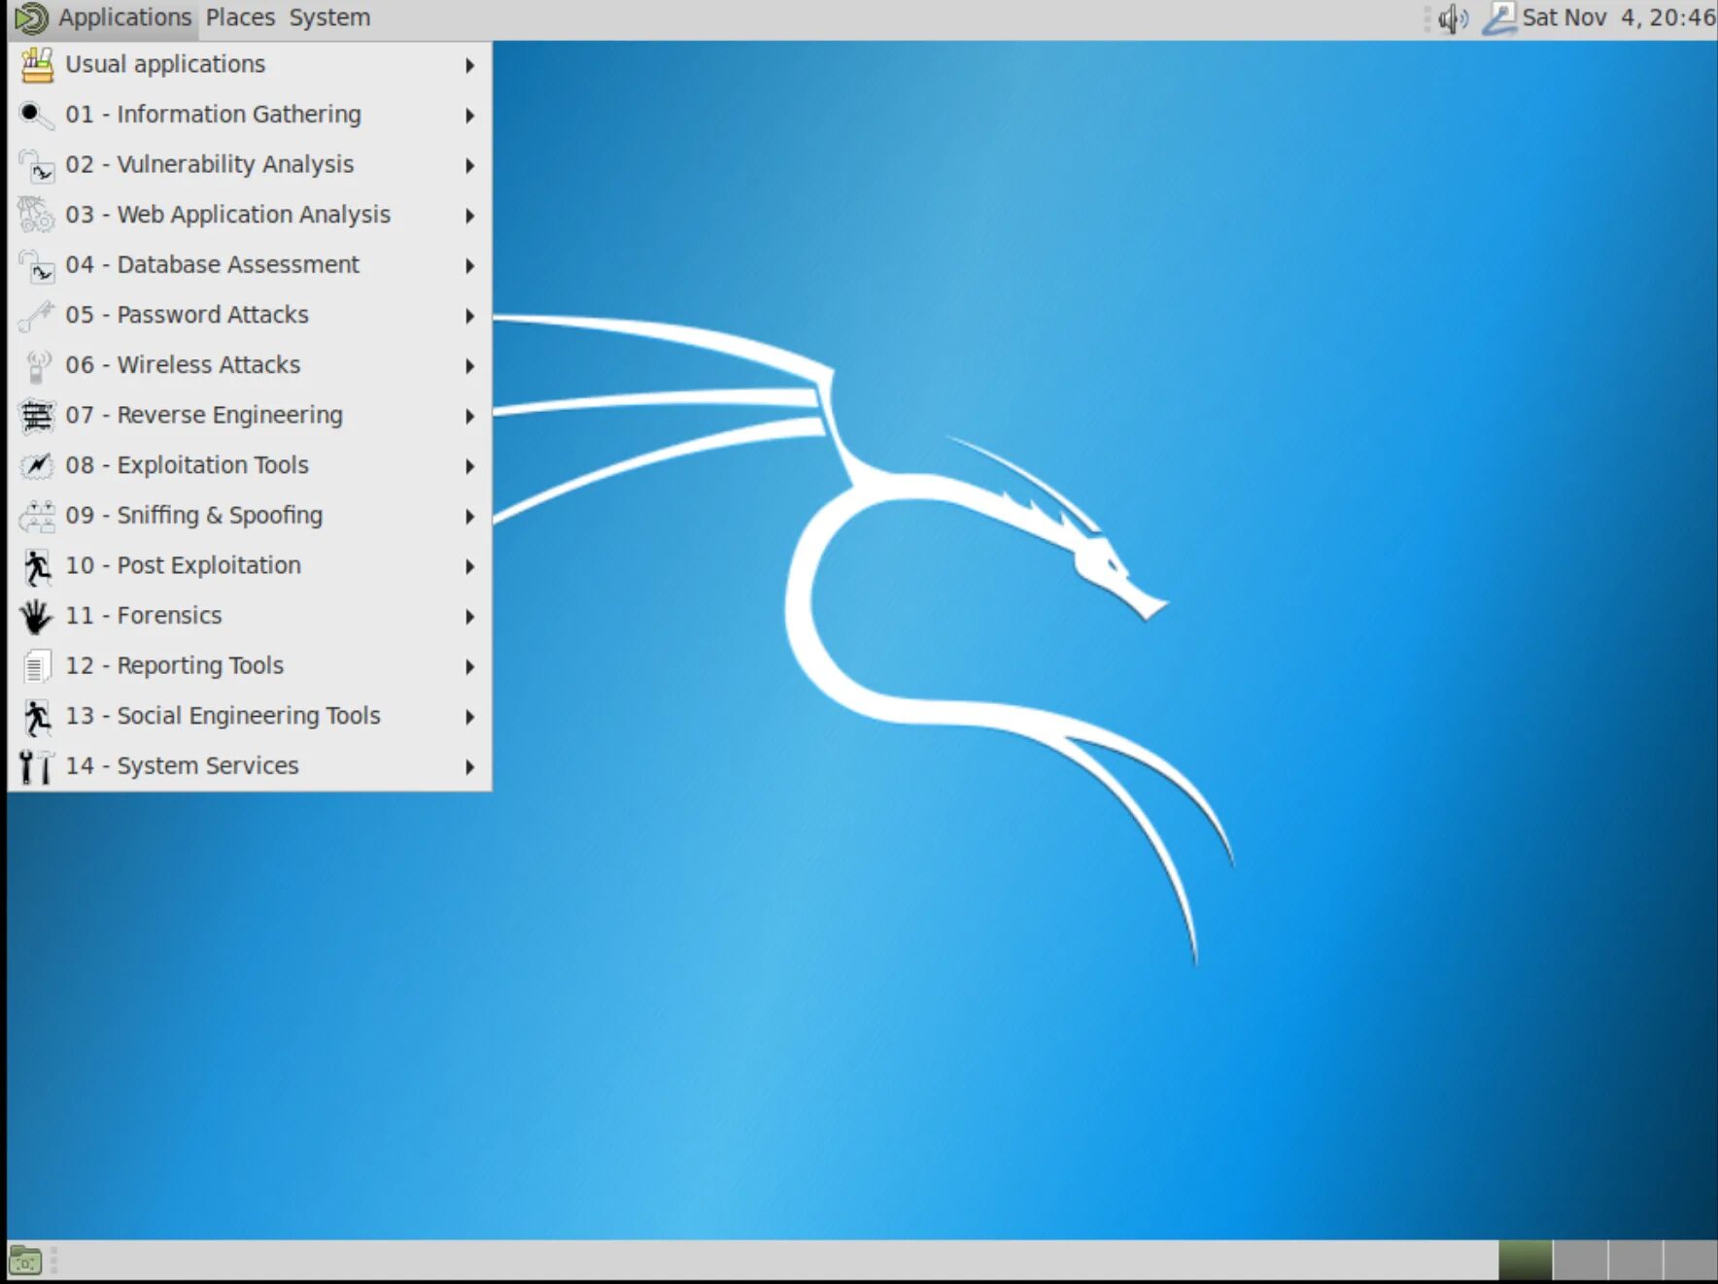1718x1284 pixels.
Task: Click the Vulnerability Analysis icon
Action: 37,166
